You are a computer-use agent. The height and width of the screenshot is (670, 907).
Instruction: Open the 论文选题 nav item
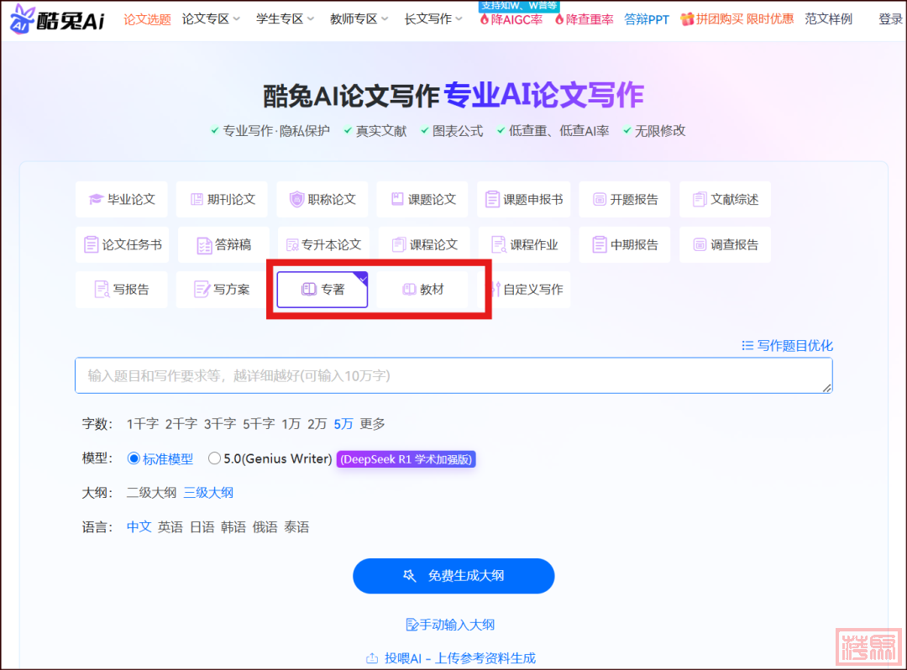(x=147, y=19)
